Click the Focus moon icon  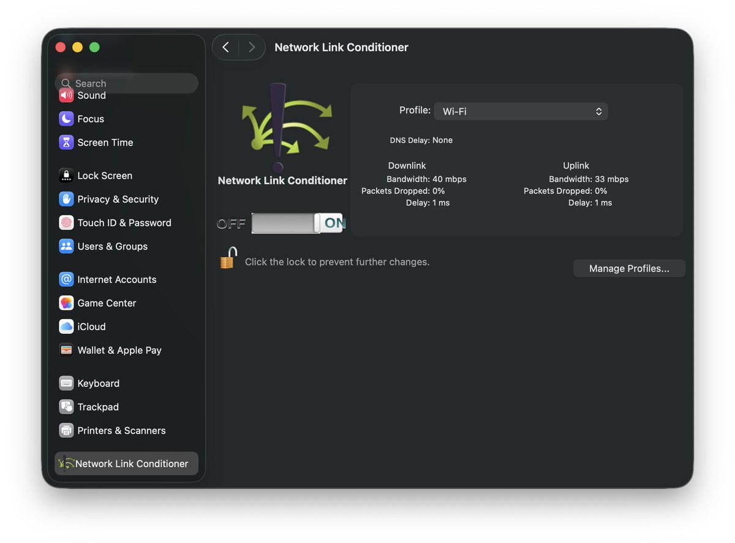pos(66,119)
